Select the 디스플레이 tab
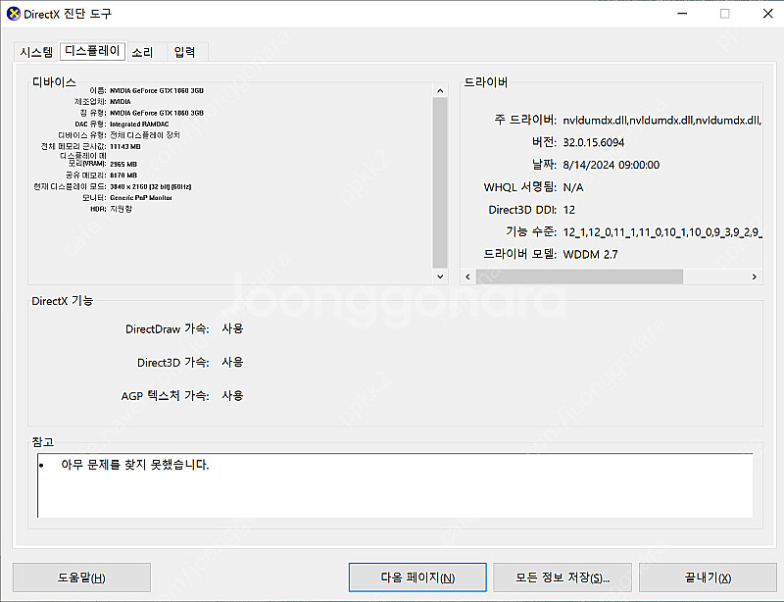The image size is (784, 602). pos(92,51)
